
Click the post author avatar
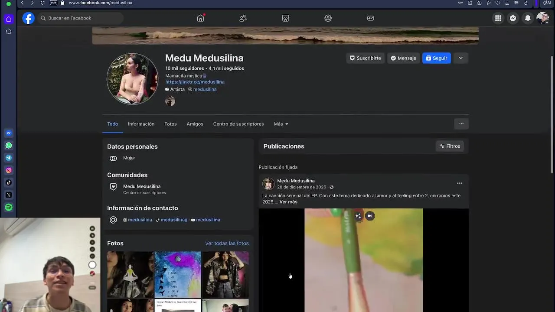coord(268,184)
